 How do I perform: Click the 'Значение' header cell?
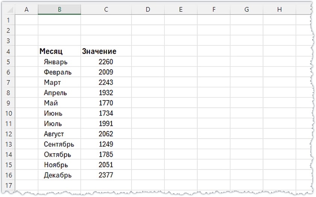[x=106, y=51]
